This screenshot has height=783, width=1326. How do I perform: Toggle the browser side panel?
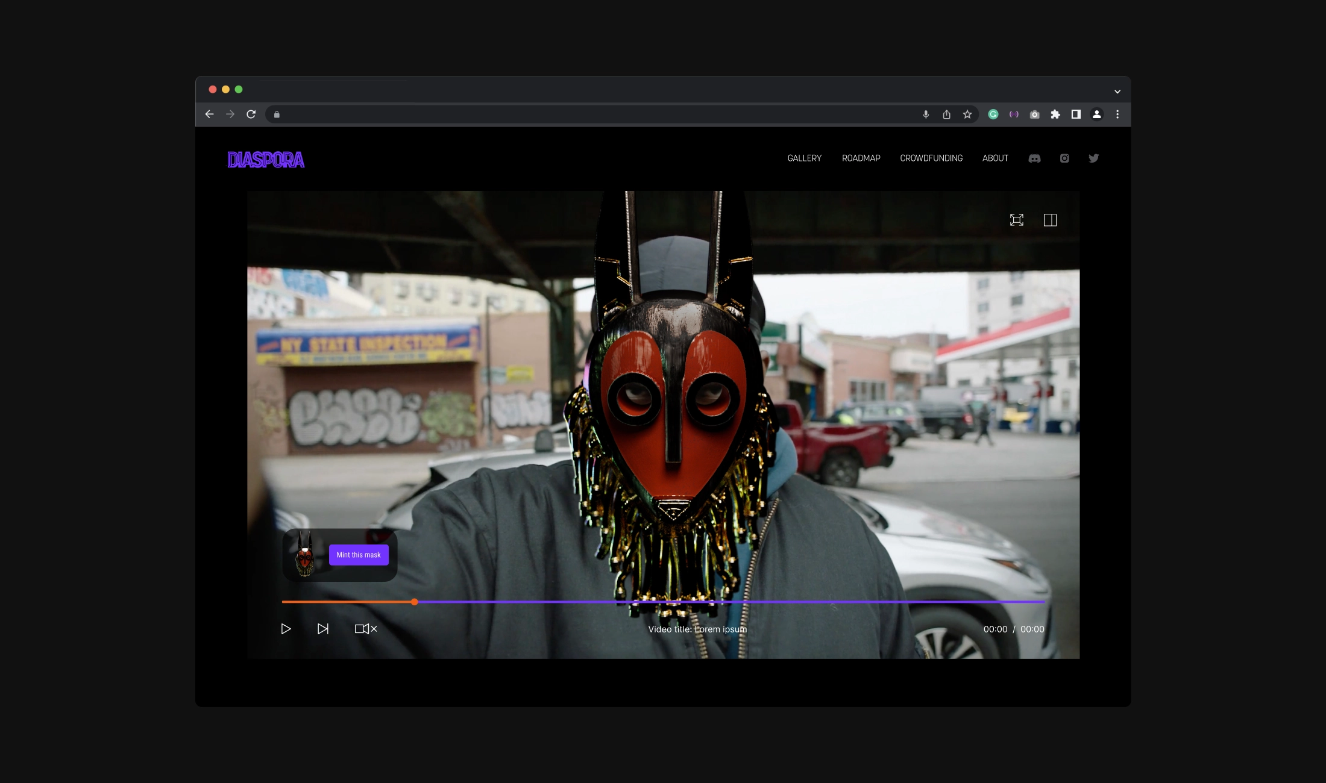(1076, 114)
